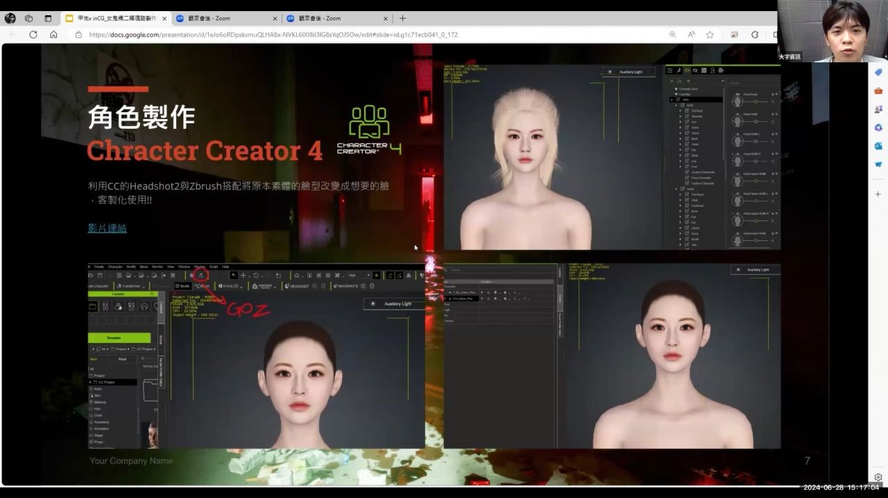The height and width of the screenshot is (498, 888).
Task: Open the Outlook icon in Edge sidebar
Action: 878,146
